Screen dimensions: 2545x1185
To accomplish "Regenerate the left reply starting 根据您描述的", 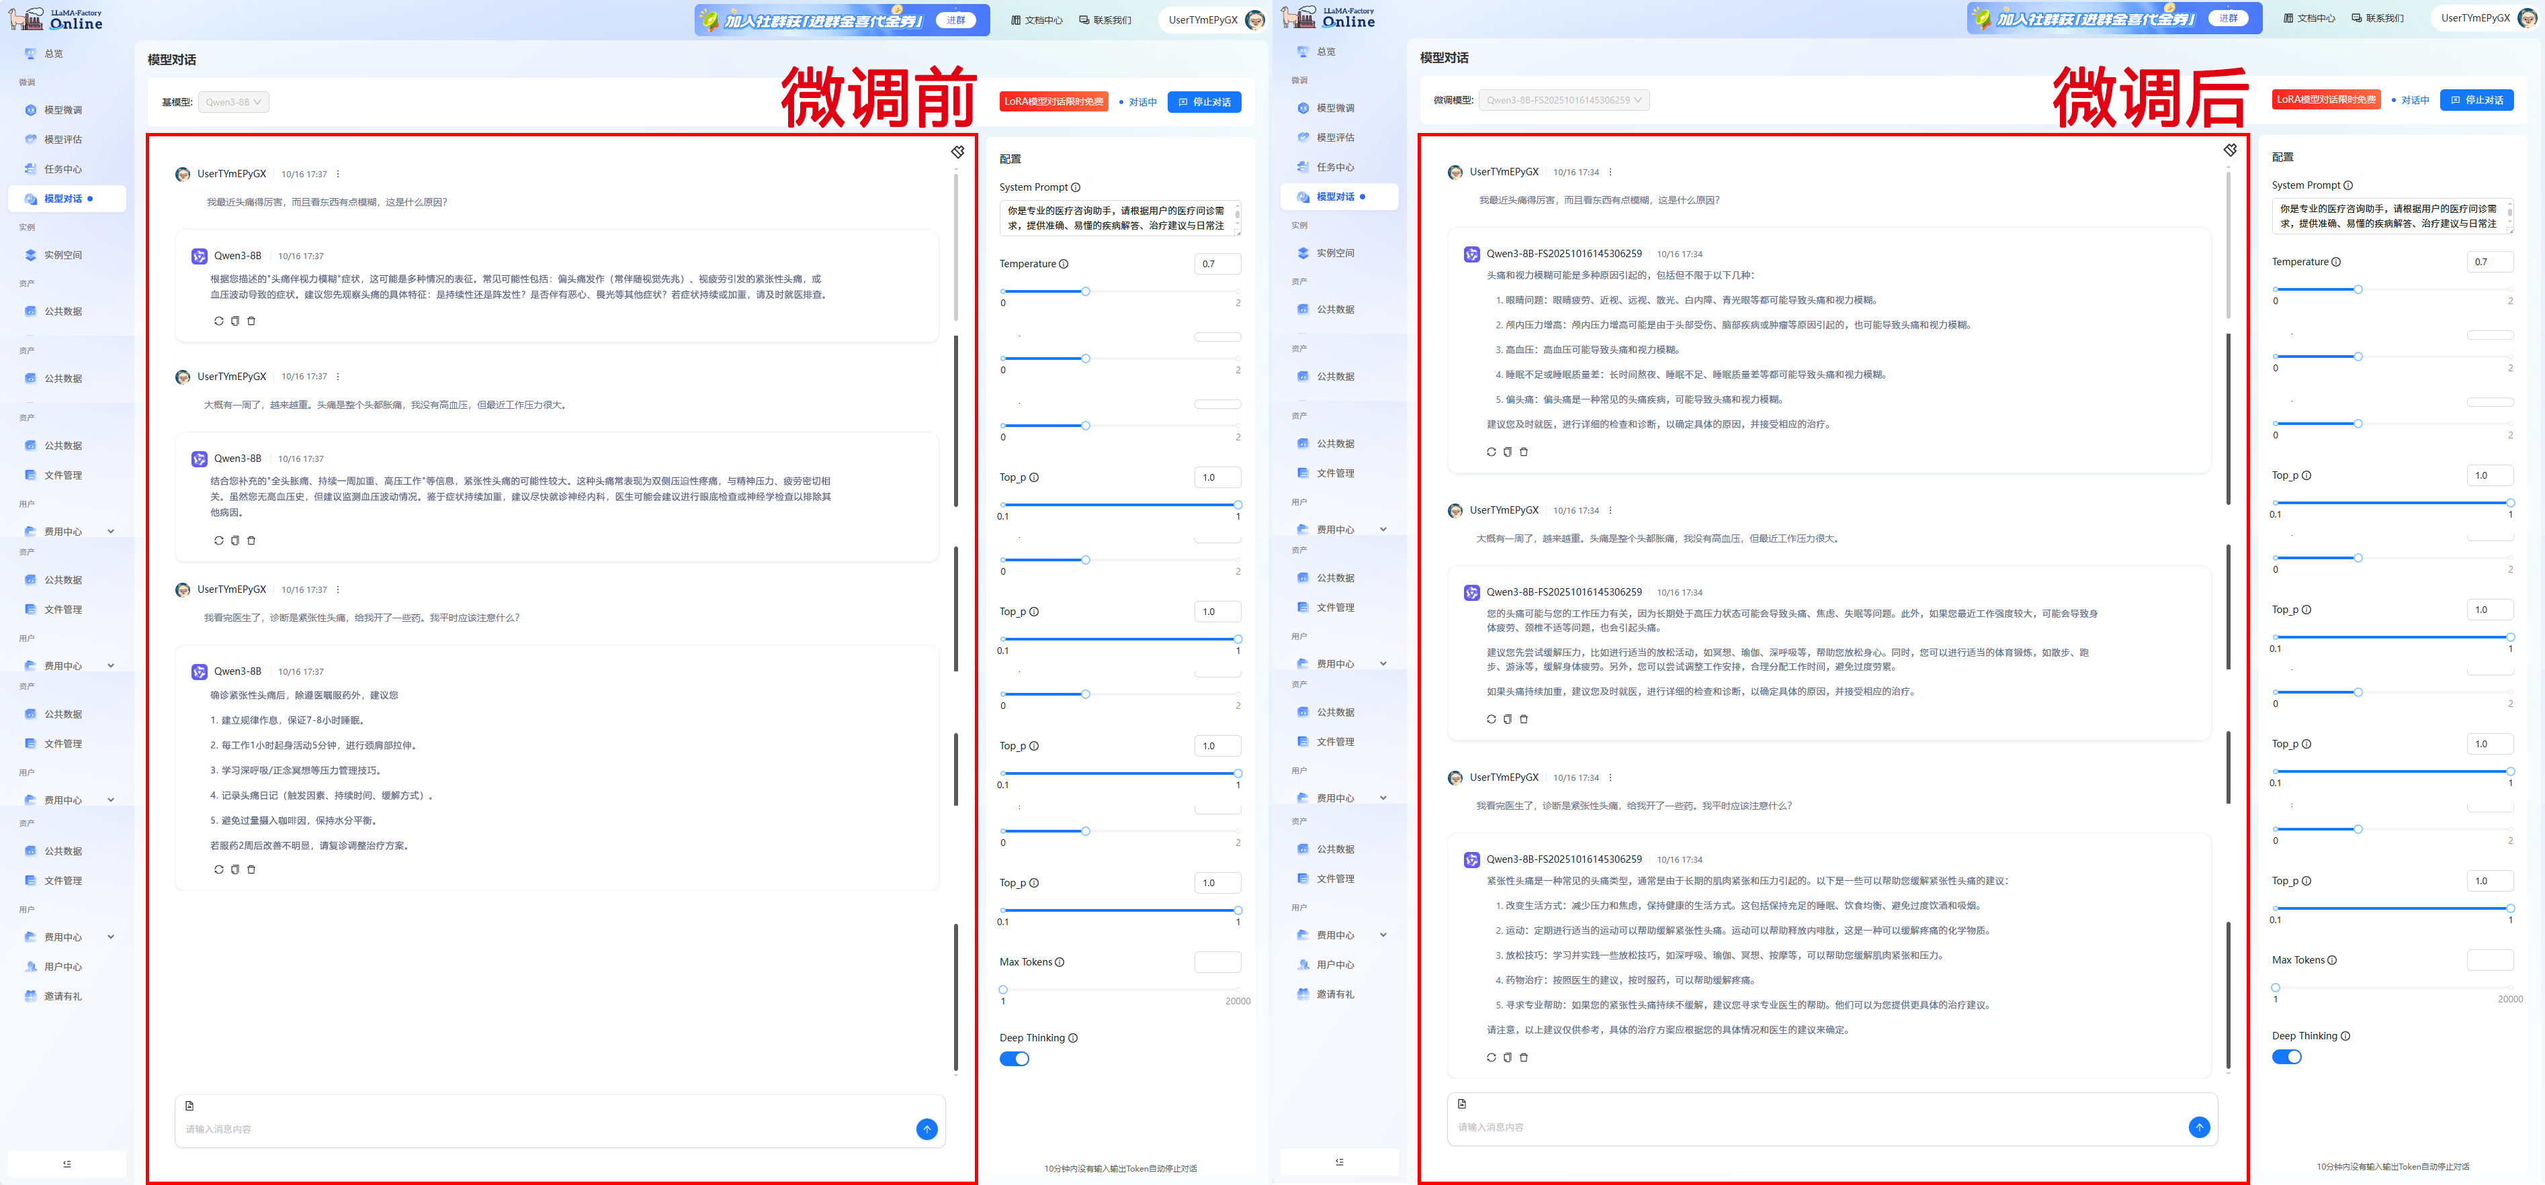I will coord(218,321).
